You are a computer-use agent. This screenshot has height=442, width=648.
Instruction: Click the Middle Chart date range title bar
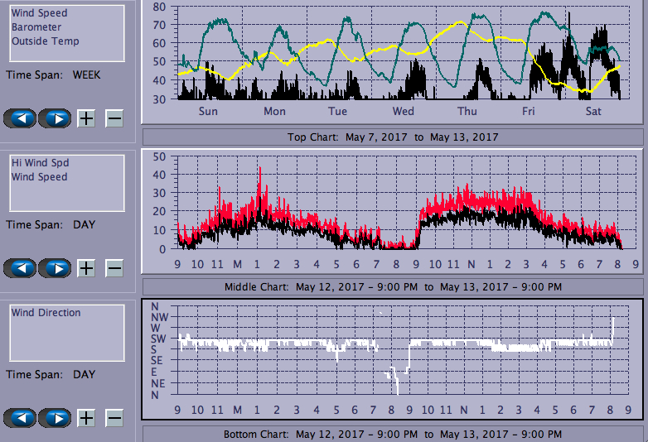tap(393, 286)
